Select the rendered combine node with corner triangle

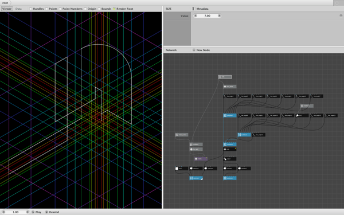coord(196,178)
